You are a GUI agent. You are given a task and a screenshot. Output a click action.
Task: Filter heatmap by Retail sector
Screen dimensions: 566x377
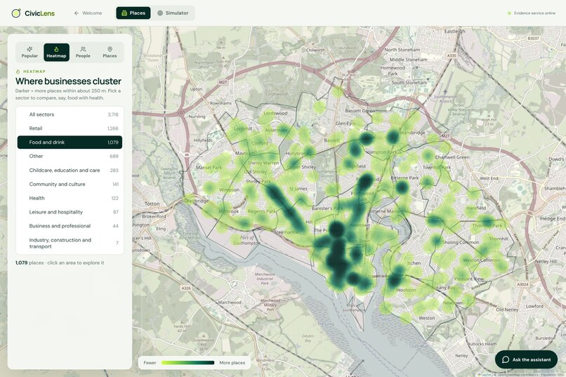[70, 128]
